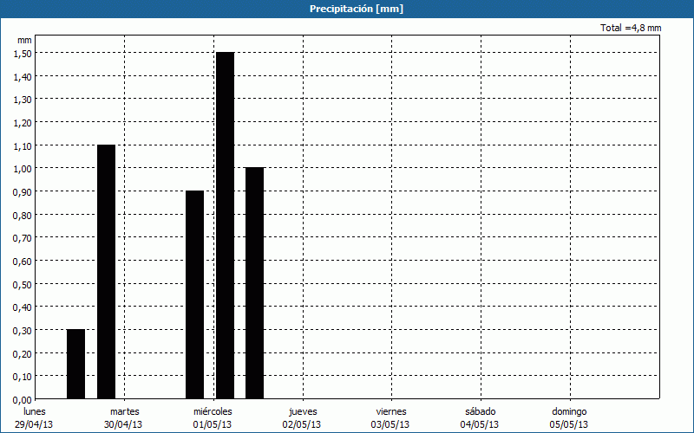
Task: Select the jueves 02/05/13 date label
Action: 302,417
